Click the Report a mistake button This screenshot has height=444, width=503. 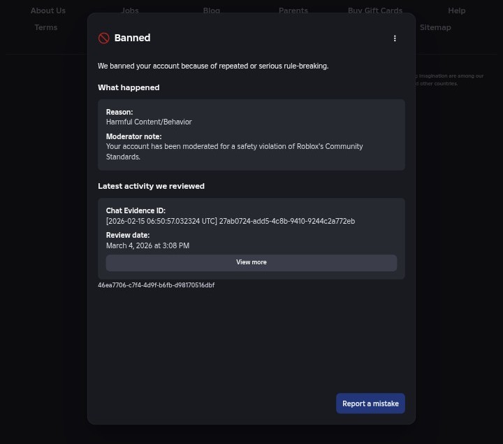tap(370, 403)
